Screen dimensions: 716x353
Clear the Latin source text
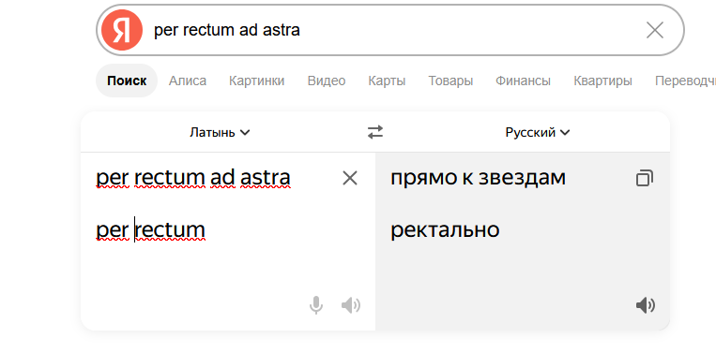[350, 178]
